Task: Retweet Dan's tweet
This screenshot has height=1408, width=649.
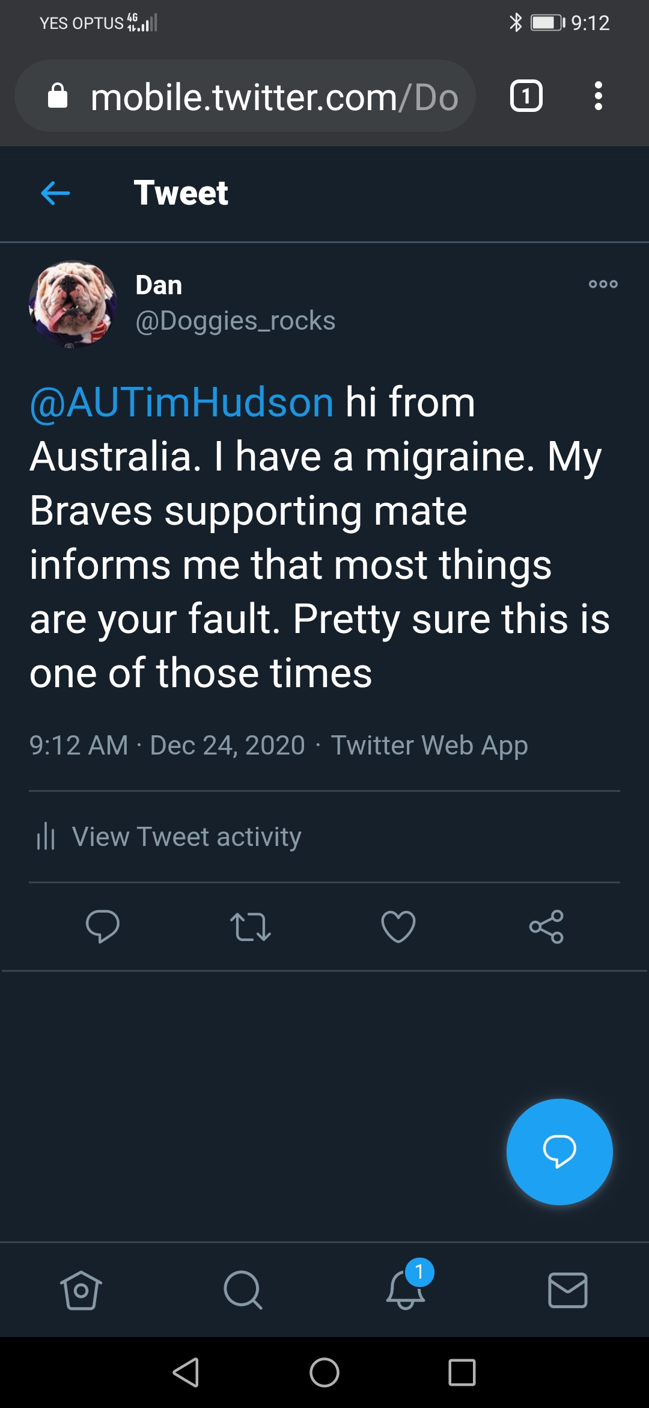Action: point(251,926)
